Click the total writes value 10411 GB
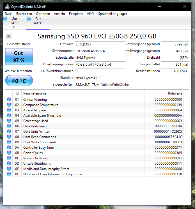 tap(175, 51)
